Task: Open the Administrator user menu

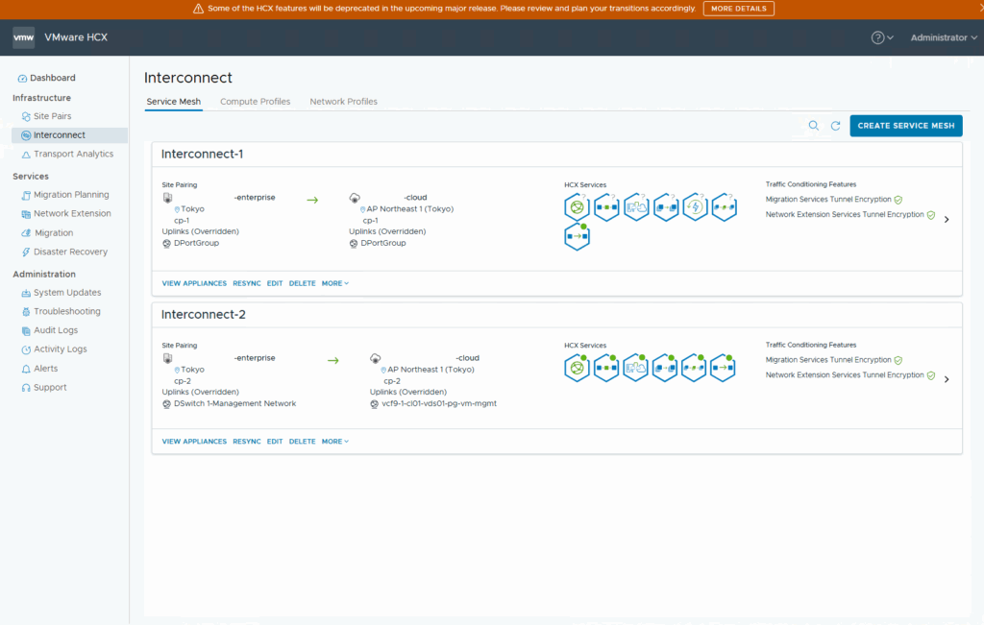Action: (944, 37)
